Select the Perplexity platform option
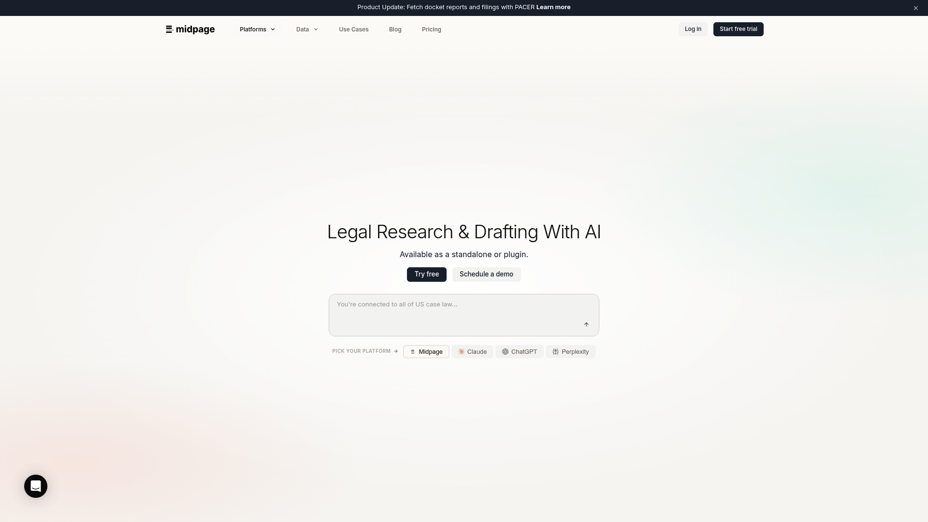 [570, 352]
